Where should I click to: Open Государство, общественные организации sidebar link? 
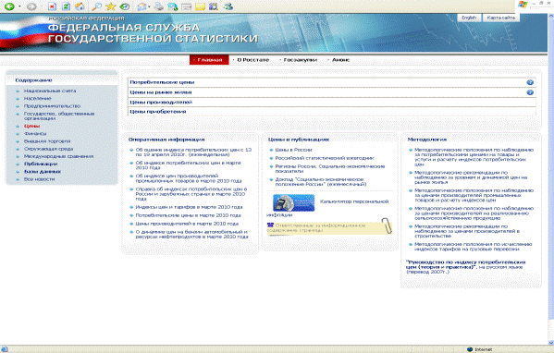point(59,116)
